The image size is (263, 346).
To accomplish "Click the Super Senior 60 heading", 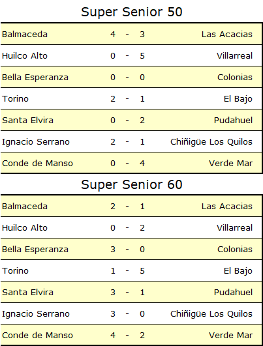I will point(132,184).
